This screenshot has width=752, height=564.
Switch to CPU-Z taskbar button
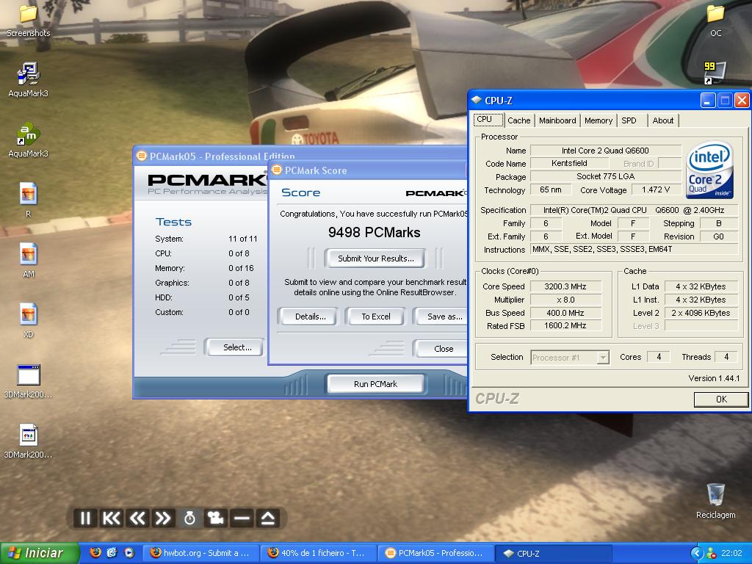point(553,553)
